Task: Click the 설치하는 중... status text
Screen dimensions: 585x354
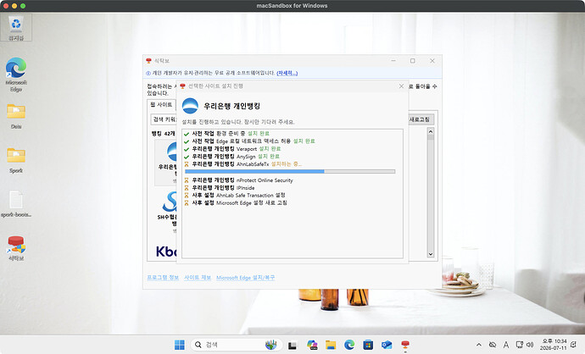Action: click(x=287, y=164)
